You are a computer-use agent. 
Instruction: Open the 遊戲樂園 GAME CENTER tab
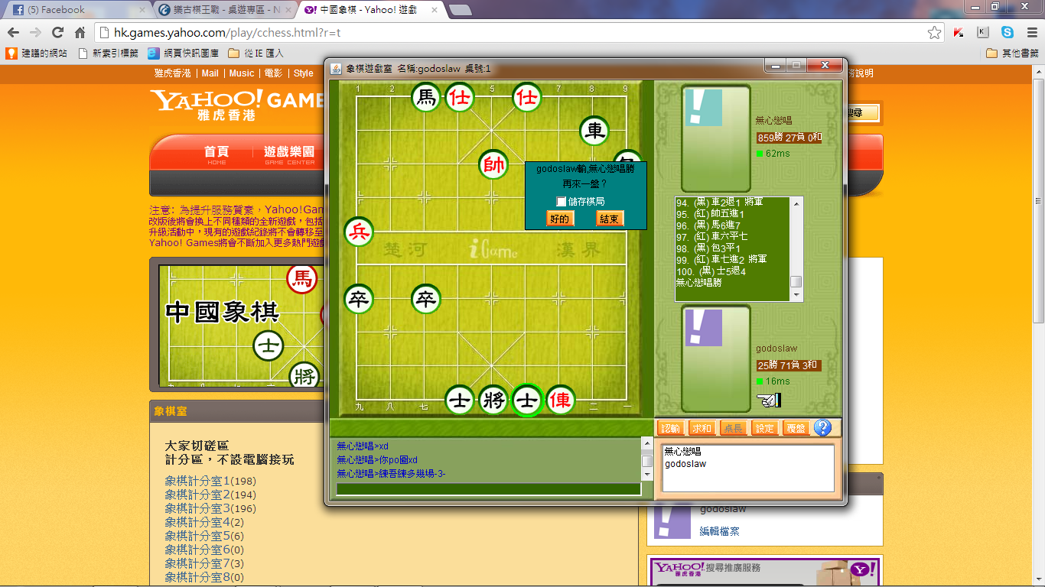click(289, 154)
